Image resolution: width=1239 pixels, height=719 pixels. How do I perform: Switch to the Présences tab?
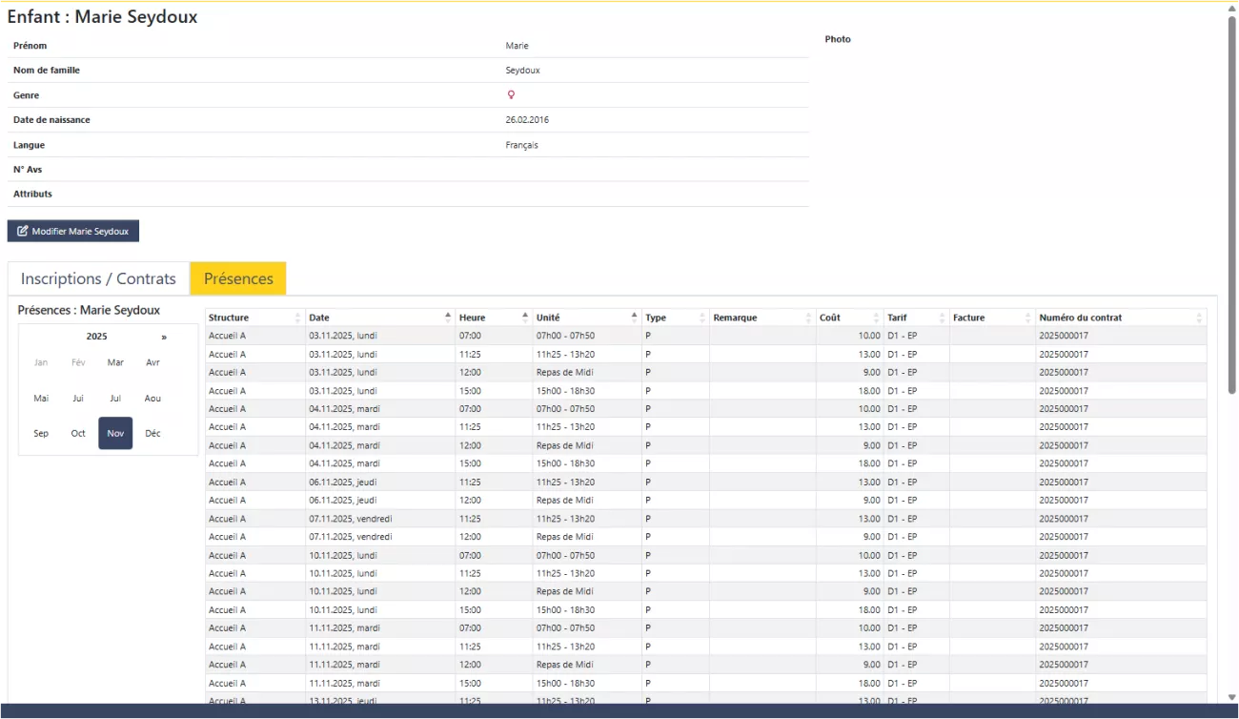[238, 278]
